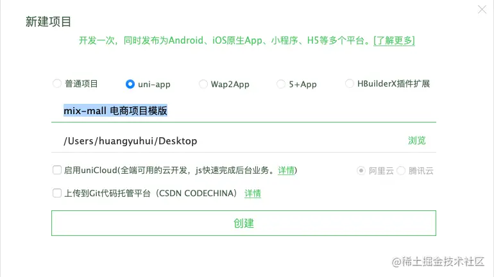Select the 腾讯云 cloud provider

[401, 171]
